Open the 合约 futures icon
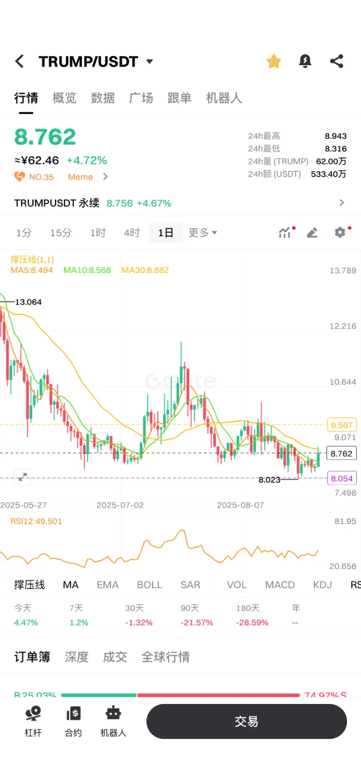The image size is (361, 783). [73, 721]
